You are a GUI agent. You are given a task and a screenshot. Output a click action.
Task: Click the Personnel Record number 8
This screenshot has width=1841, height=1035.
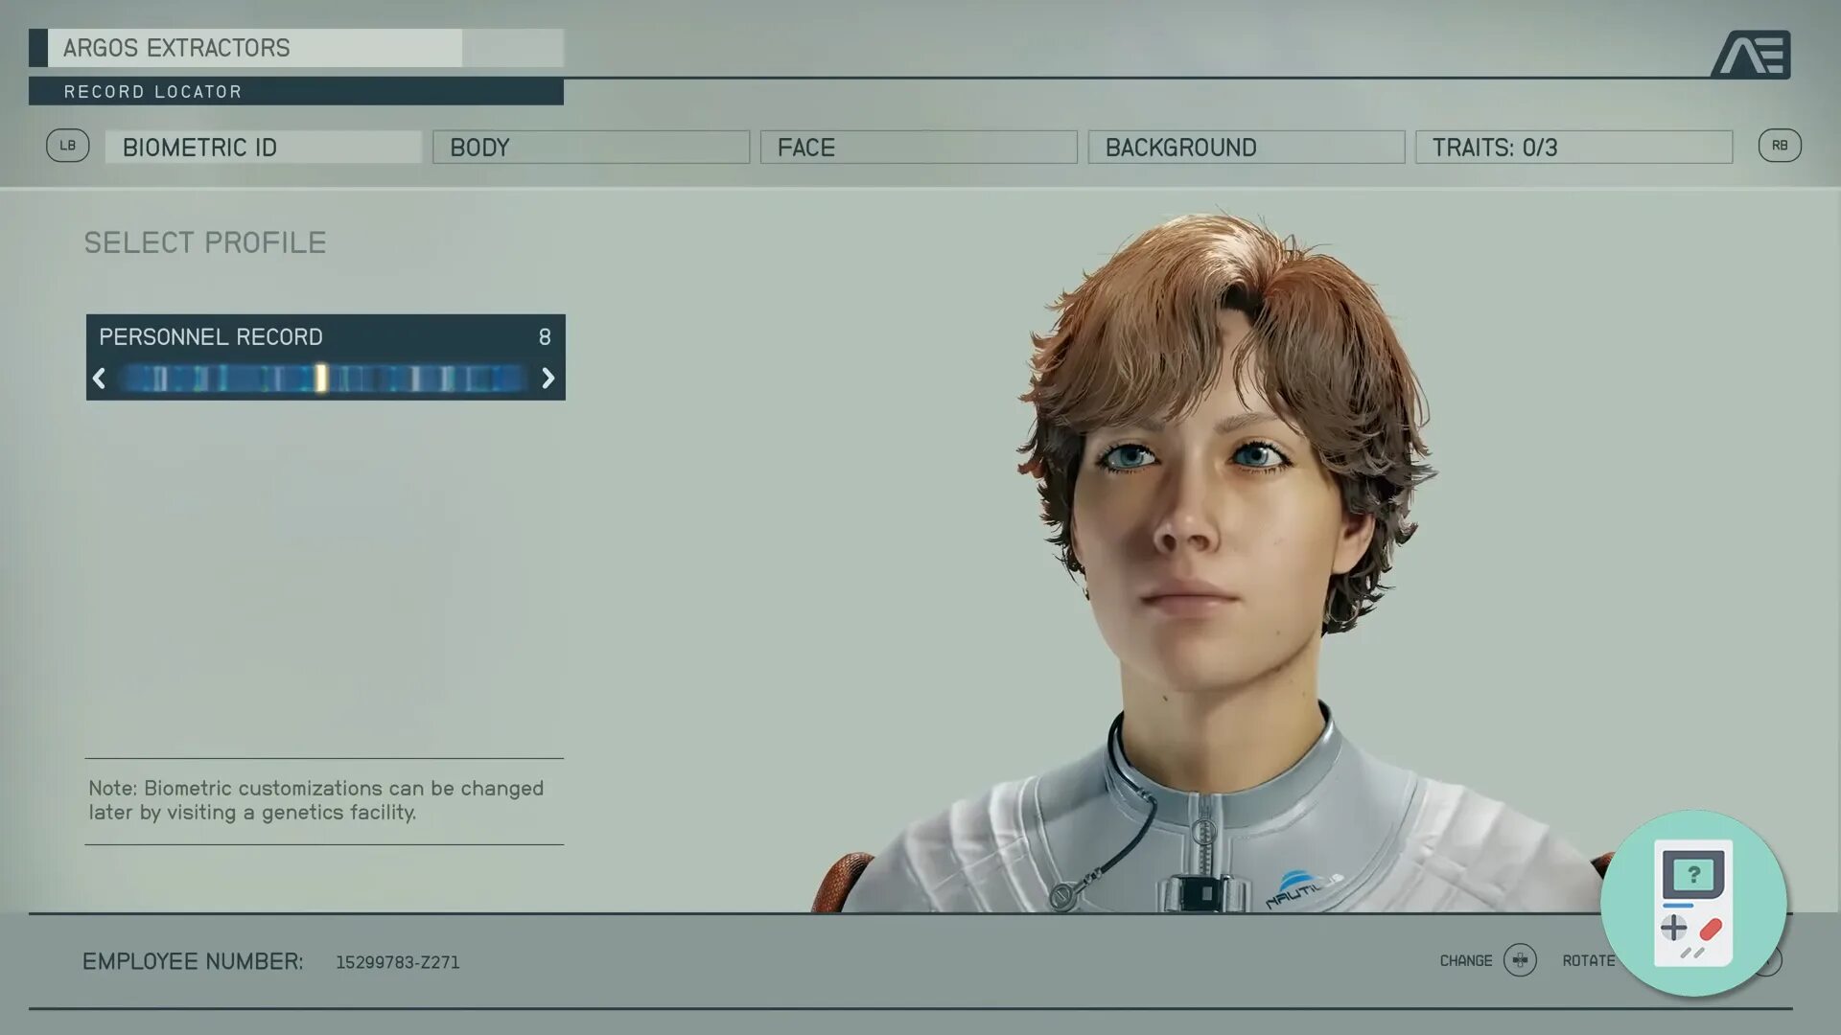coord(545,337)
